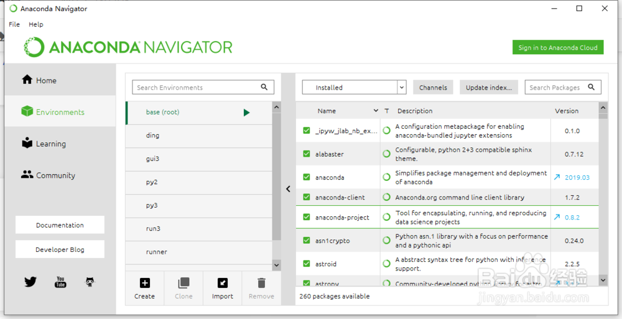This screenshot has height=319, width=622.
Task: Click the type circle icon for alabaster
Action: [386, 154]
